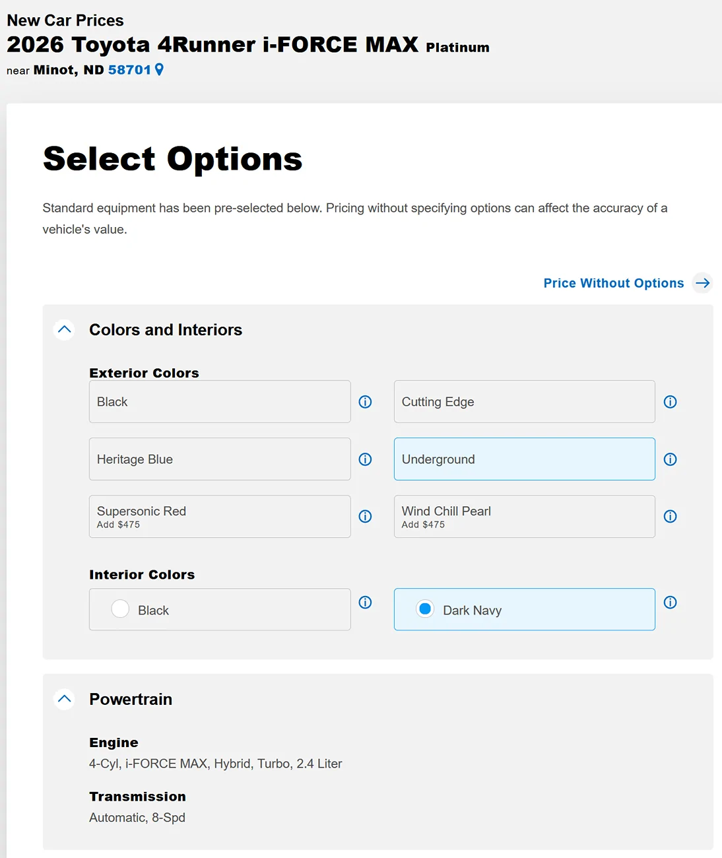This screenshot has height=858, width=722.
Task: Pick Underground exterior color
Action: [x=525, y=459]
